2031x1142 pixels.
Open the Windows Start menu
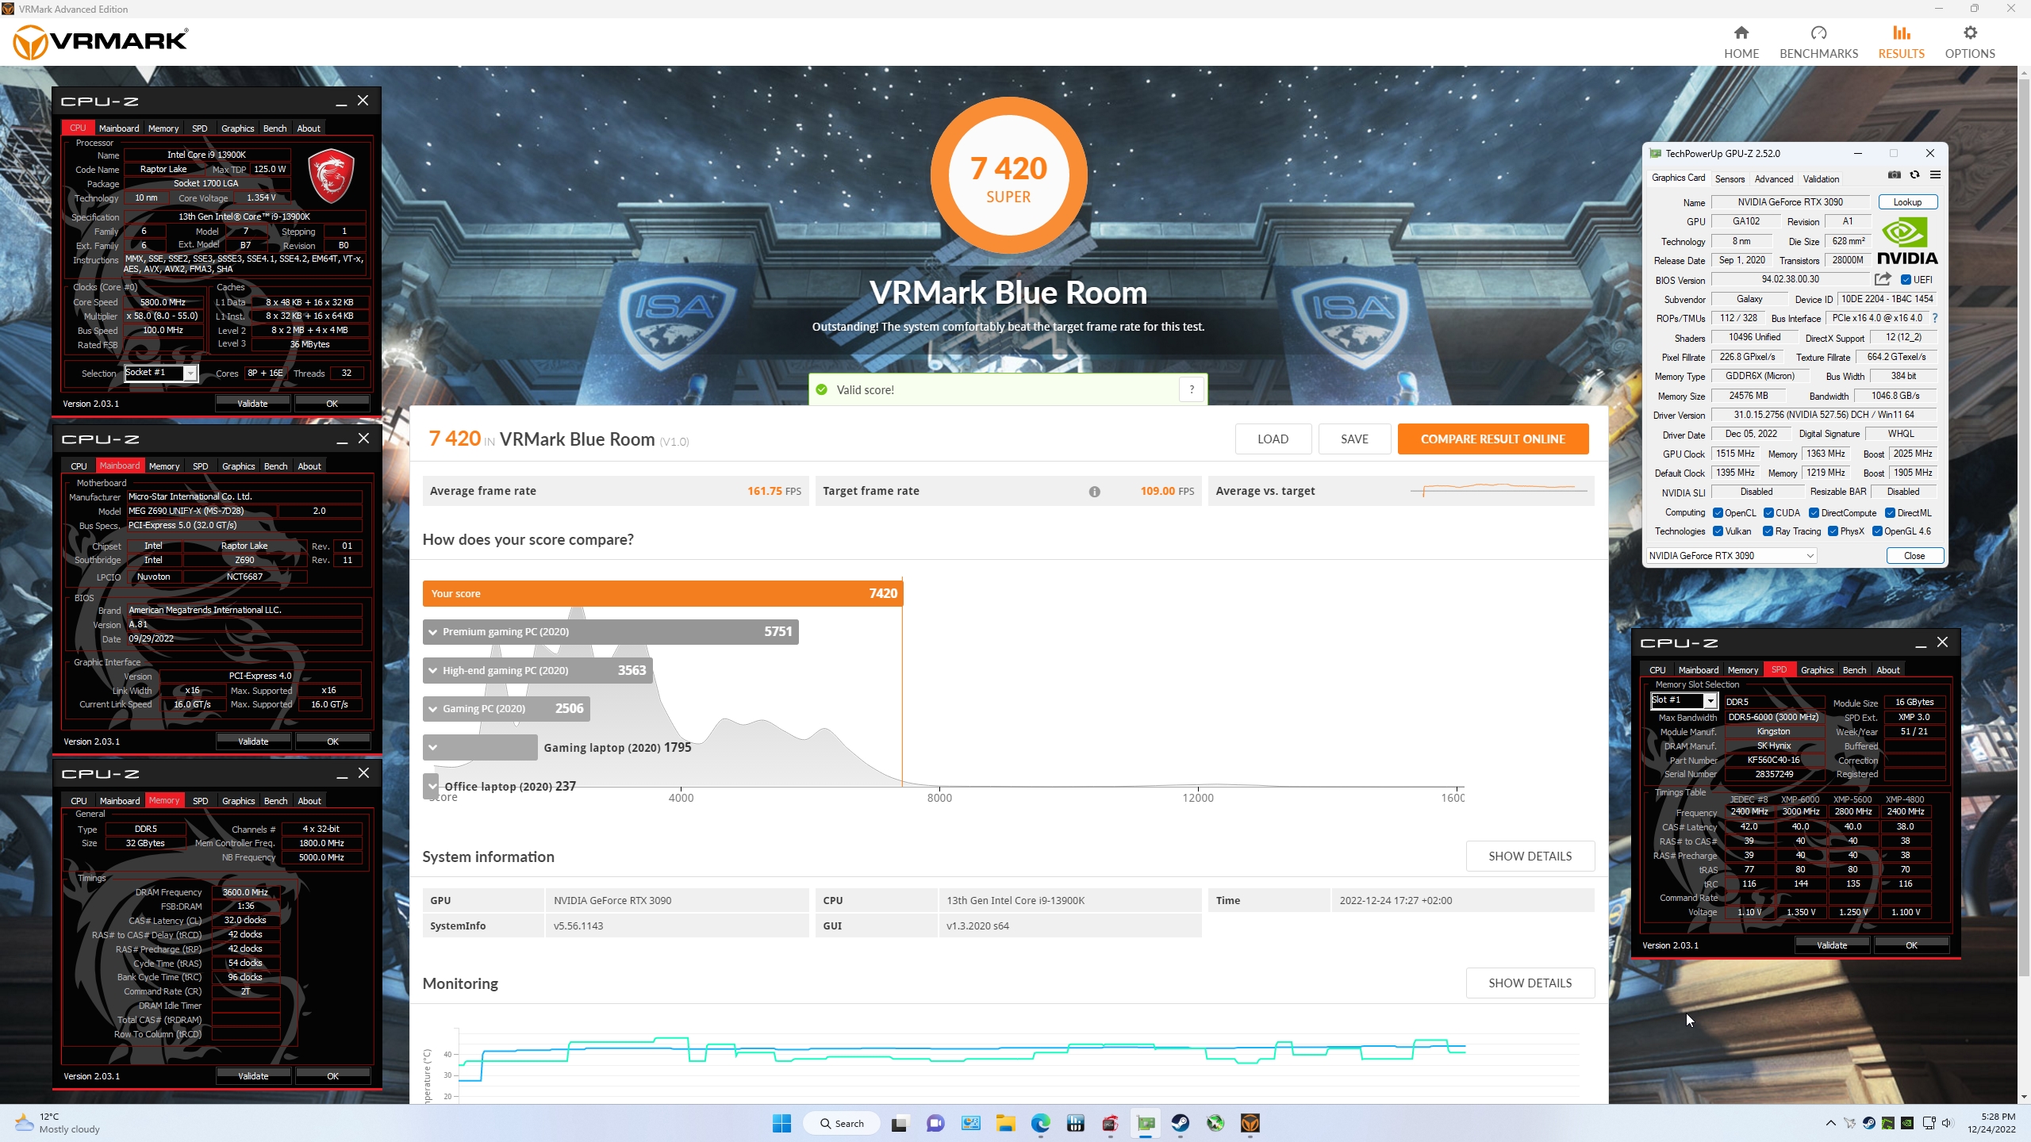tap(781, 1123)
